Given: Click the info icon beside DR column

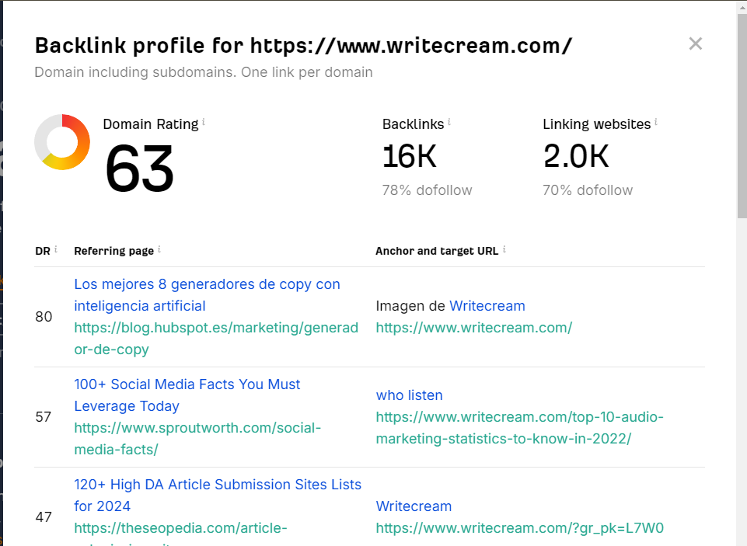Looking at the screenshot, I should click(x=56, y=249).
